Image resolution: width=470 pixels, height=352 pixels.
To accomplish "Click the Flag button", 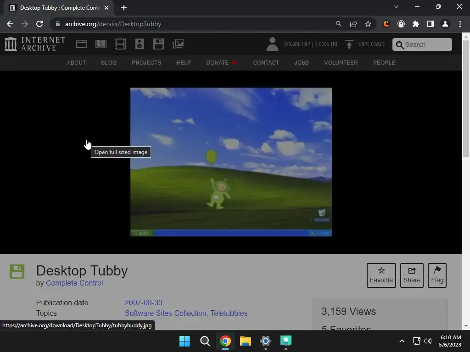I will pos(437,275).
